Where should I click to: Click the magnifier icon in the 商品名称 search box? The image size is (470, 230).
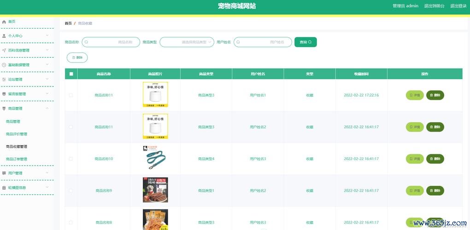coord(86,42)
